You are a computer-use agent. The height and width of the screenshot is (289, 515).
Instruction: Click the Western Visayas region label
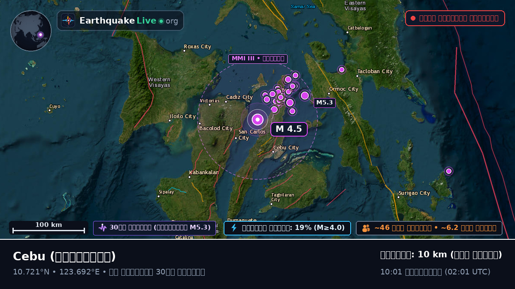pos(160,82)
